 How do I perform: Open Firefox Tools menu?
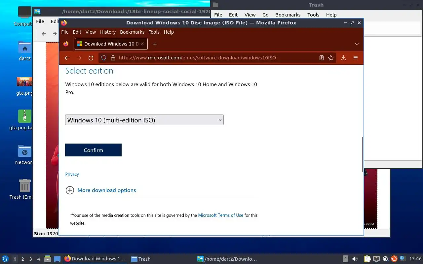tap(154, 32)
